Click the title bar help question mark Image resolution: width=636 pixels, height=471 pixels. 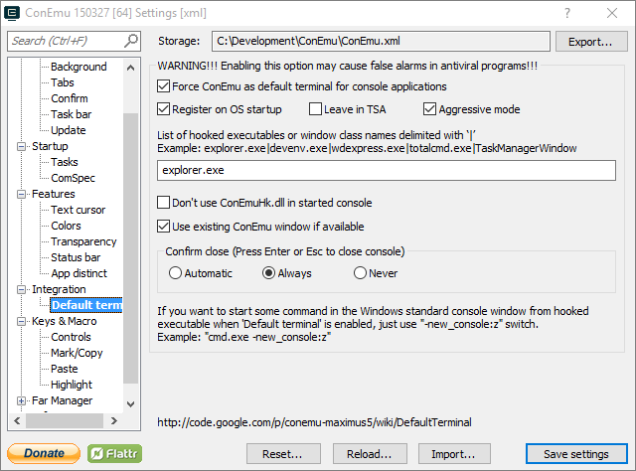566,13
